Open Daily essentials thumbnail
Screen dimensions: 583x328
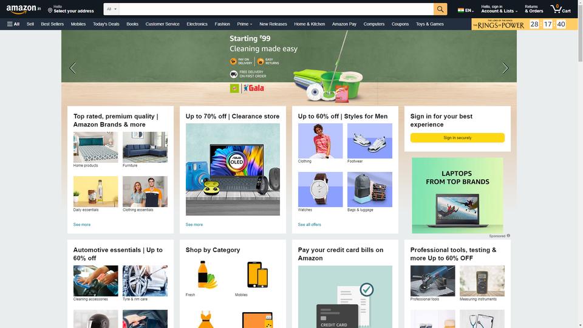pos(95,191)
